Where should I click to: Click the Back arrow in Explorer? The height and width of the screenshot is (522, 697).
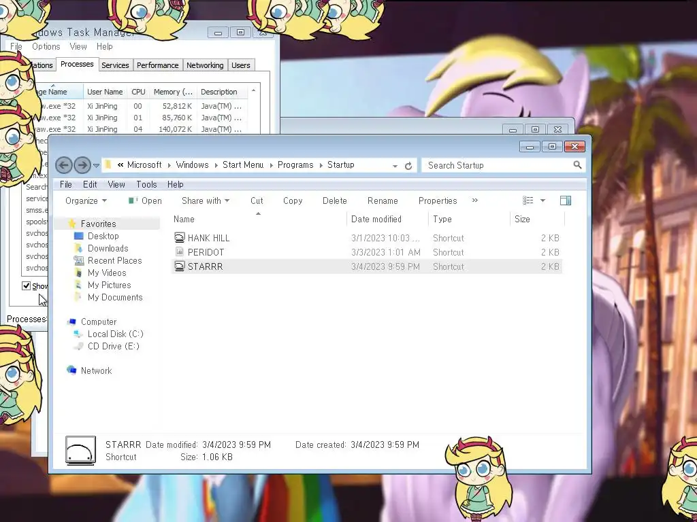click(63, 166)
